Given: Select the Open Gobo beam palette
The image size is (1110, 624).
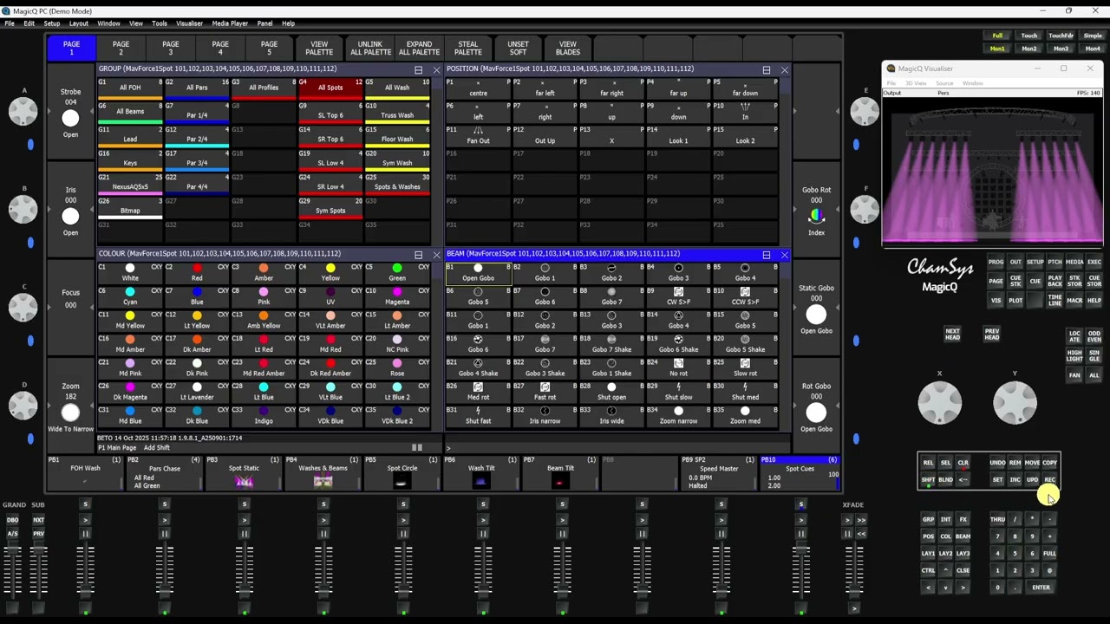Looking at the screenshot, I should point(478,273).
